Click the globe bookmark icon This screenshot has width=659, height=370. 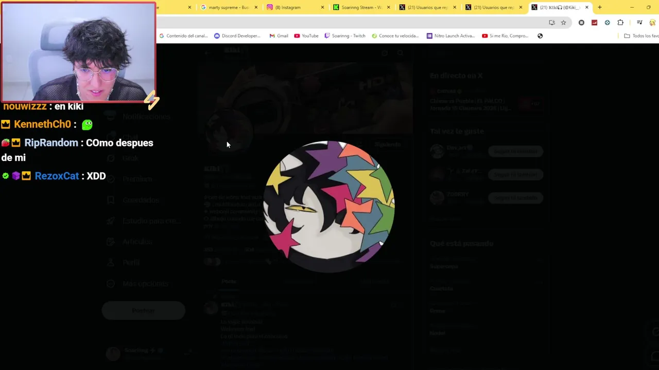(x=540, y=36)
